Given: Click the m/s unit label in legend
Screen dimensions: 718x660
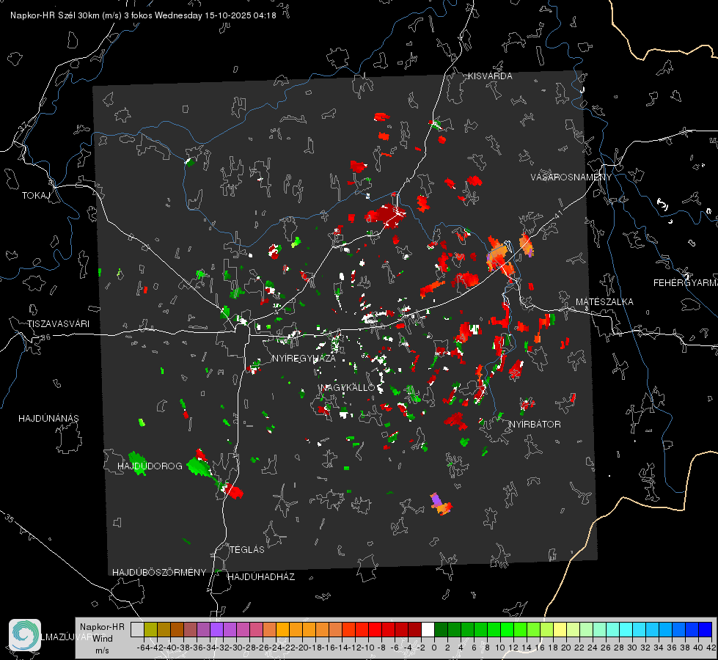Looking at the screenshot, I should tap(102, 650).
